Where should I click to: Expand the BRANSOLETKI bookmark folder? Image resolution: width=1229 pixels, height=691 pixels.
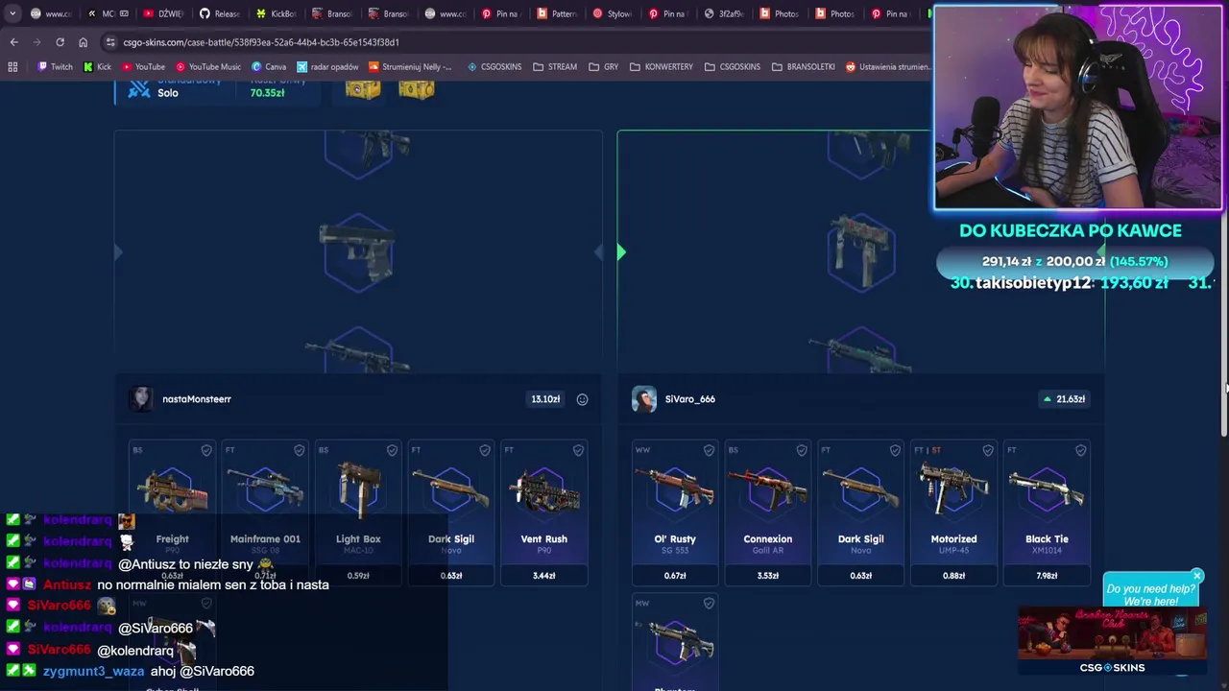(804, 67)
